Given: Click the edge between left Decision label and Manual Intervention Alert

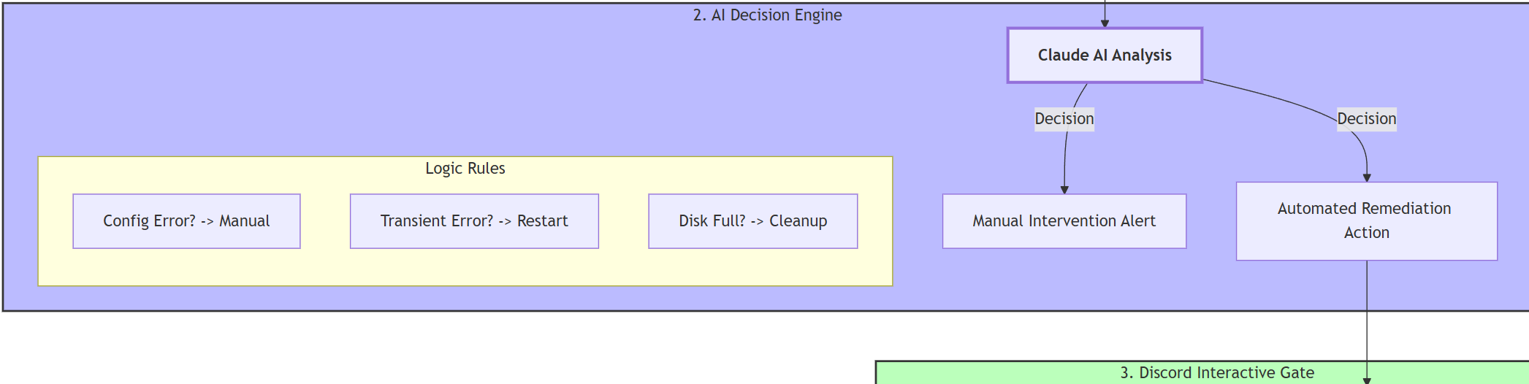Looking at the screenshot, I should point(1065,161).
